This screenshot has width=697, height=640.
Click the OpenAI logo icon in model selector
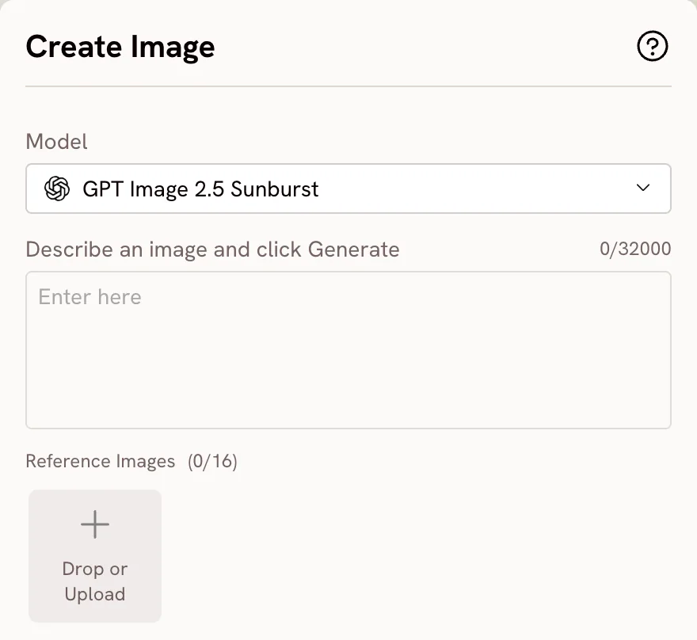click(x=57, y=189)
